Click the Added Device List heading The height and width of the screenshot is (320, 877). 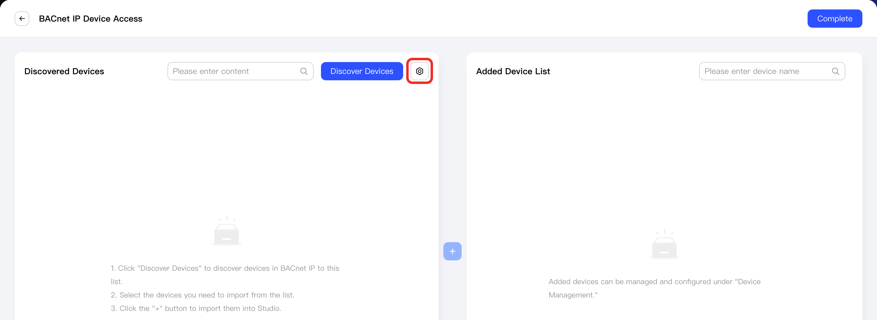pos(513,71)
